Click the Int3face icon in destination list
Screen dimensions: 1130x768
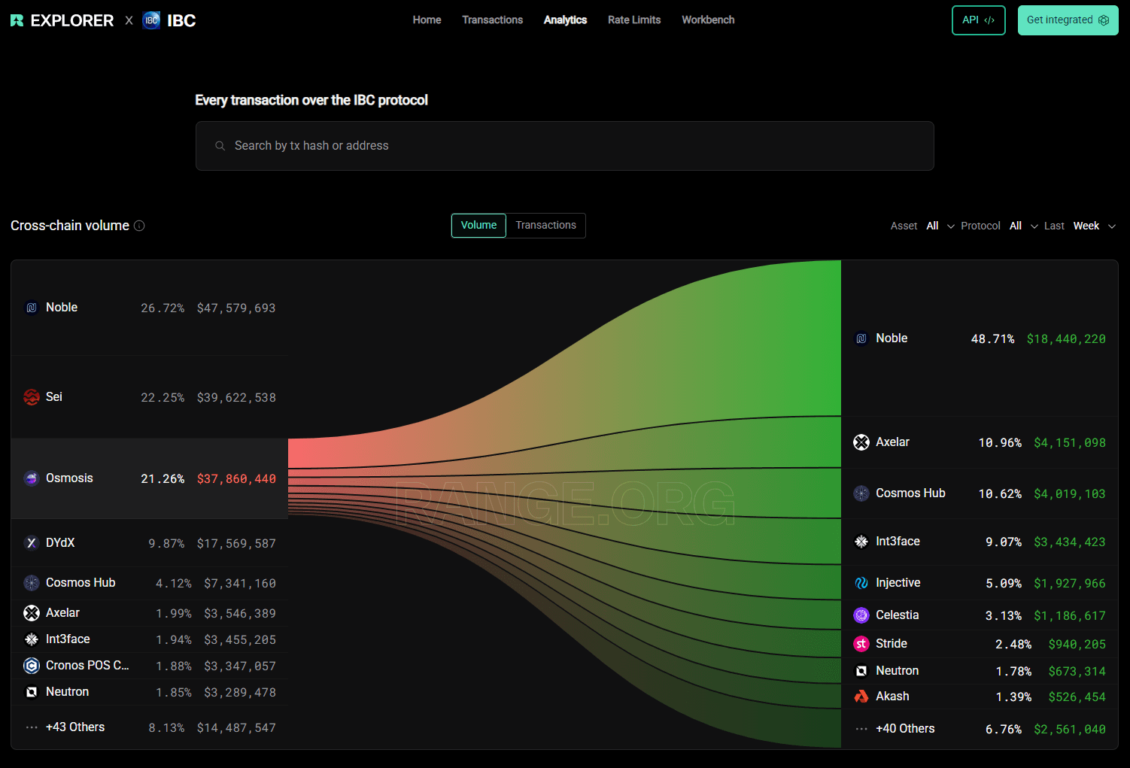[861, 542]
